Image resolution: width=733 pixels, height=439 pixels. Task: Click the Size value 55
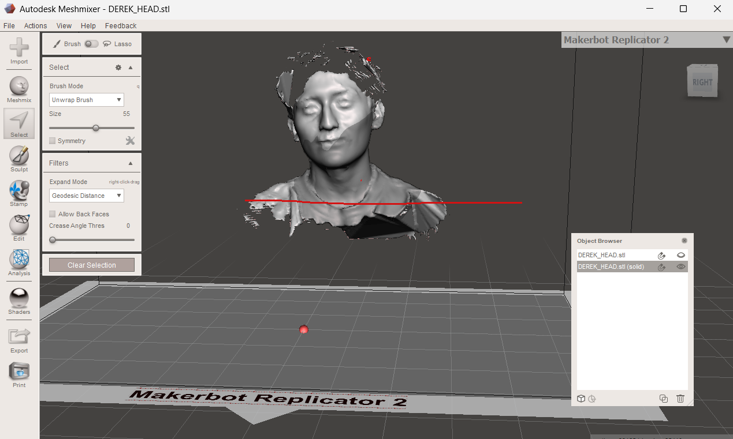[126, 114]
